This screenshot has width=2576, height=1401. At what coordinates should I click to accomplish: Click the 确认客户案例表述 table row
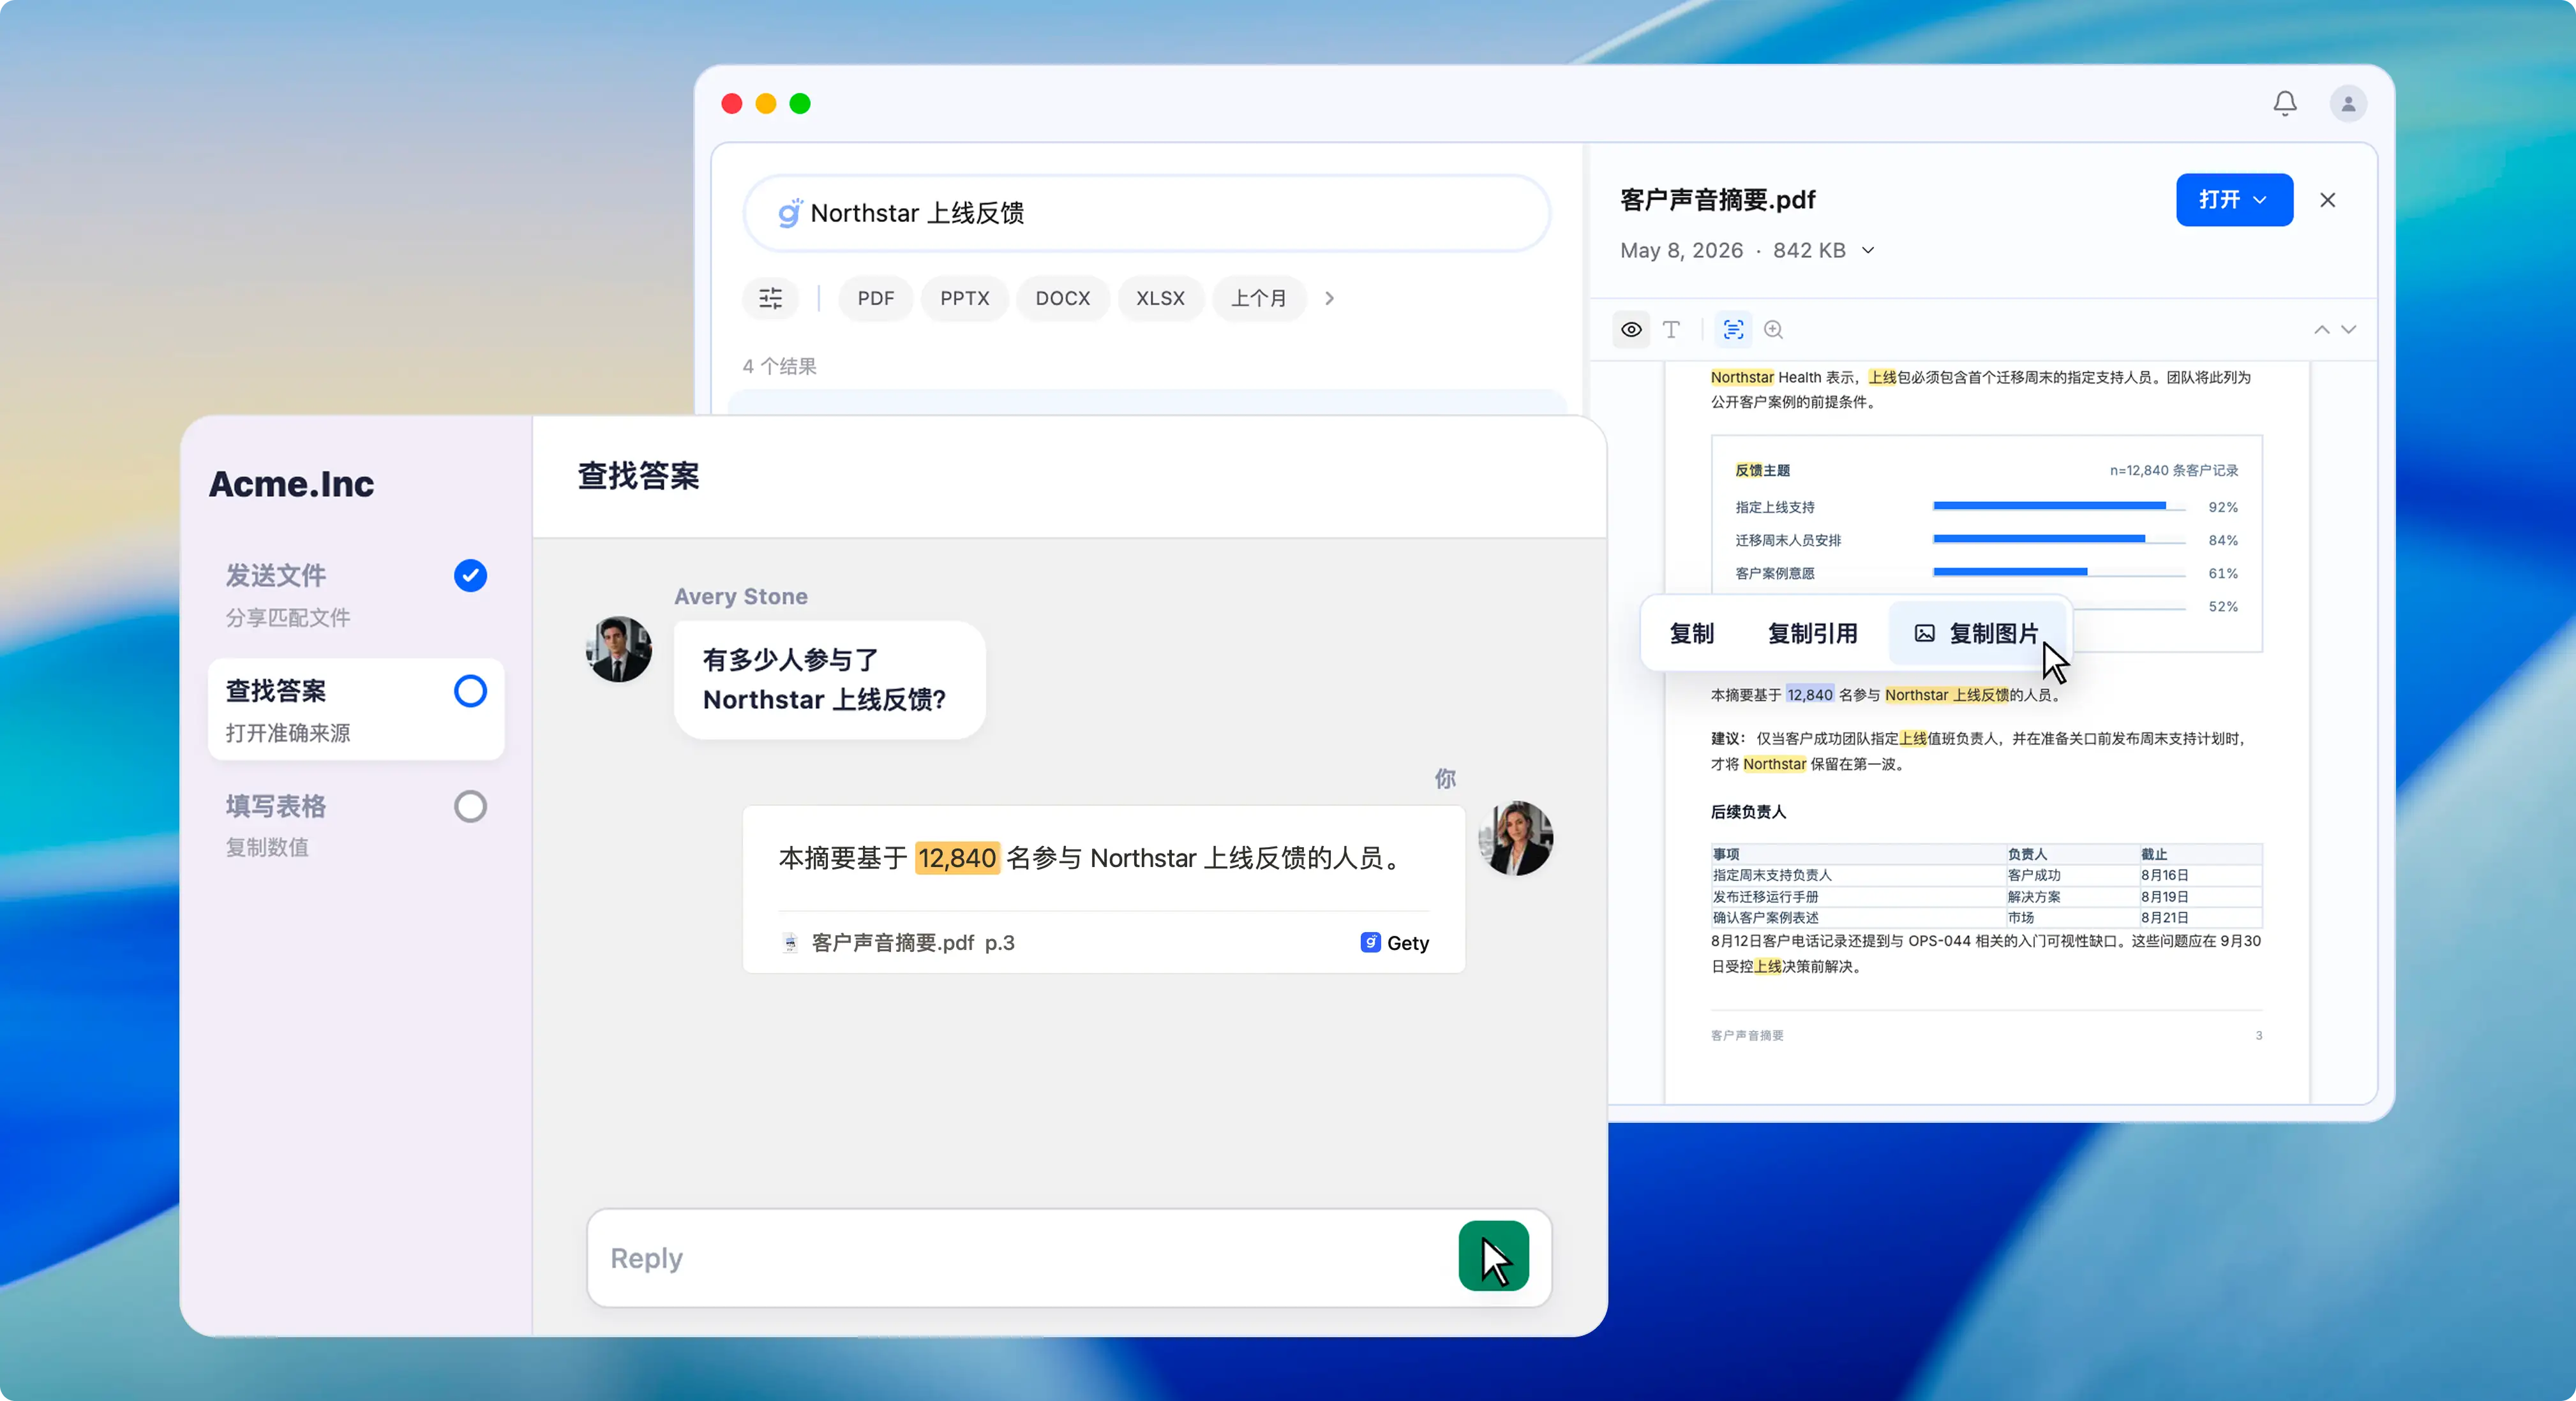[x=1986, y=917]
